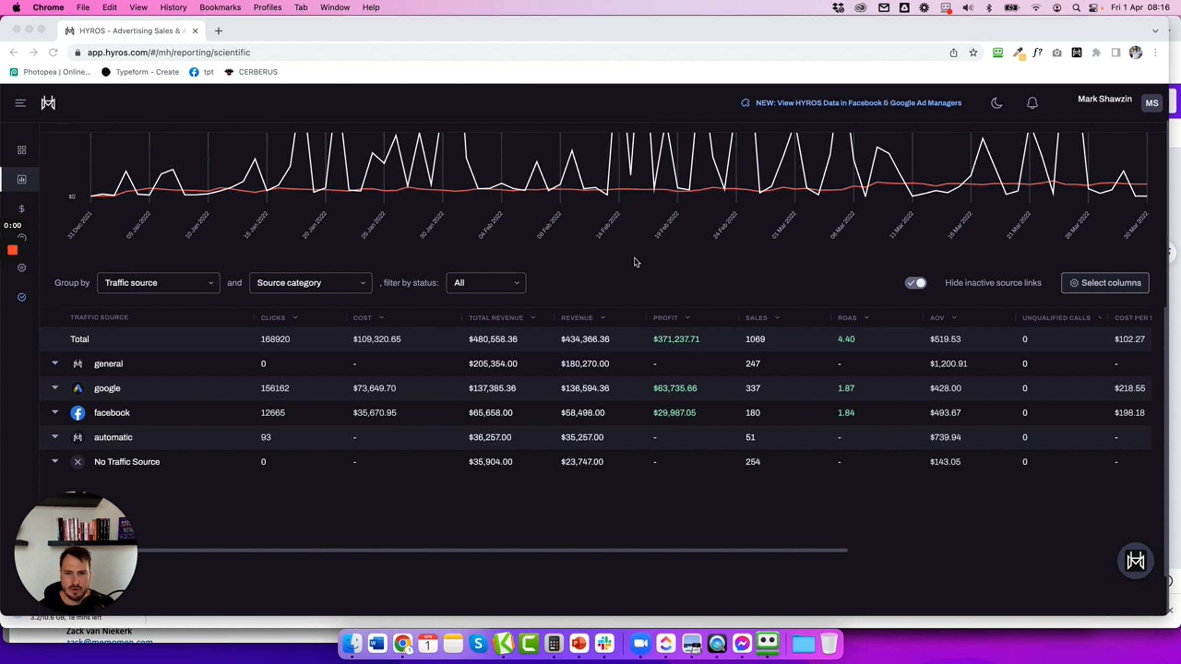The height and width of the screenshot is (664, 1181).
Task: Open the dollar sign sales icon
Action: tap(22, 209)
